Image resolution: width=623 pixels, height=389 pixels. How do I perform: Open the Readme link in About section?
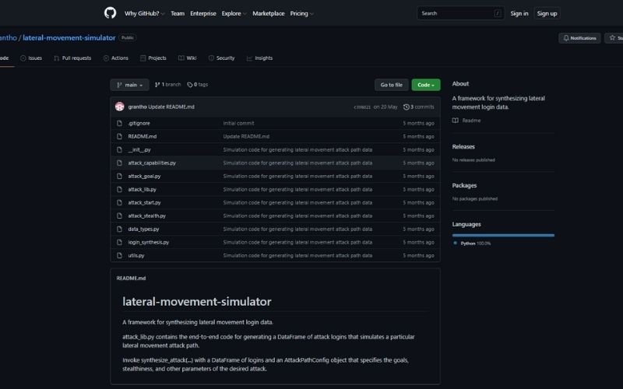(x=471, y=121)
